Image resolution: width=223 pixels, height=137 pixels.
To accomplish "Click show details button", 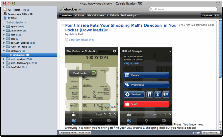I will (x=211, y=133).
